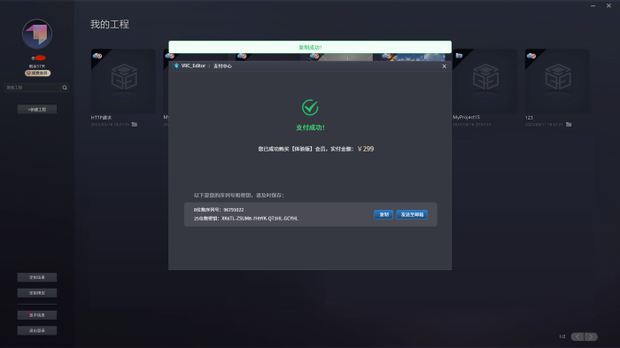Click the cloud status icon on the 123 project
This screenshot has height=348, width=620.
[531, 56]
